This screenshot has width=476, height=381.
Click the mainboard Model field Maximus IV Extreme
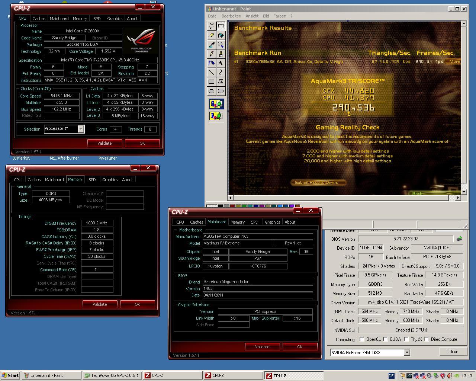[x=237, y=243]
